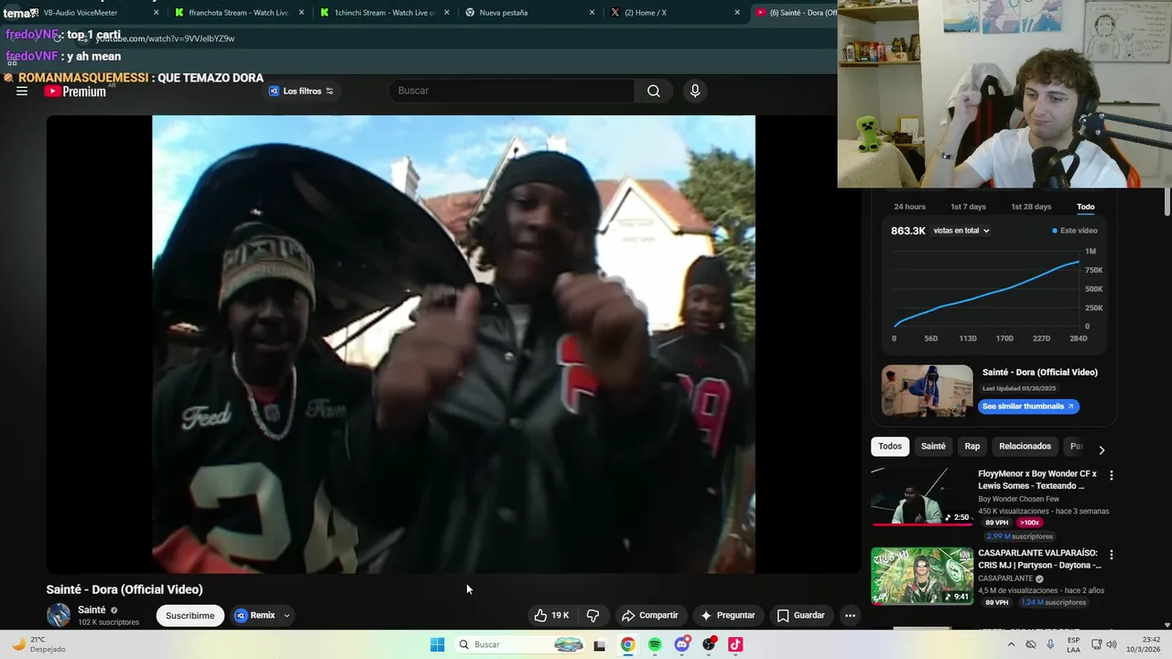Select the Todos filter chip
Viewport: 1172px width, 659px height.
click(x=890, y=447)
